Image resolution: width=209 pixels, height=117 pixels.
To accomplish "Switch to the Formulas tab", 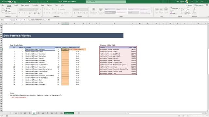I will coord(35,5).
